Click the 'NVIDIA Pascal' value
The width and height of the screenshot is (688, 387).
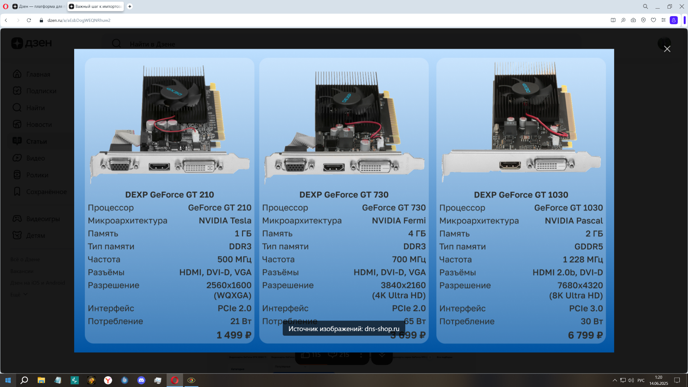[x=574, y=221]
